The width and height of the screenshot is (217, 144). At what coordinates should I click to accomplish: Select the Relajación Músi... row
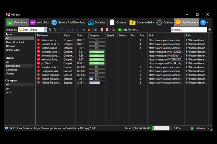click(122, 71)
